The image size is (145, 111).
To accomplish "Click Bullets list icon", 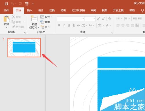I will [118, 19].
